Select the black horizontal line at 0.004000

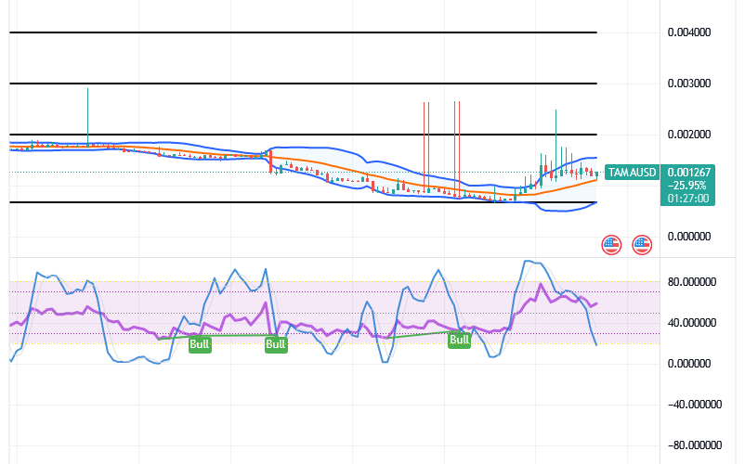click(303, 32)
